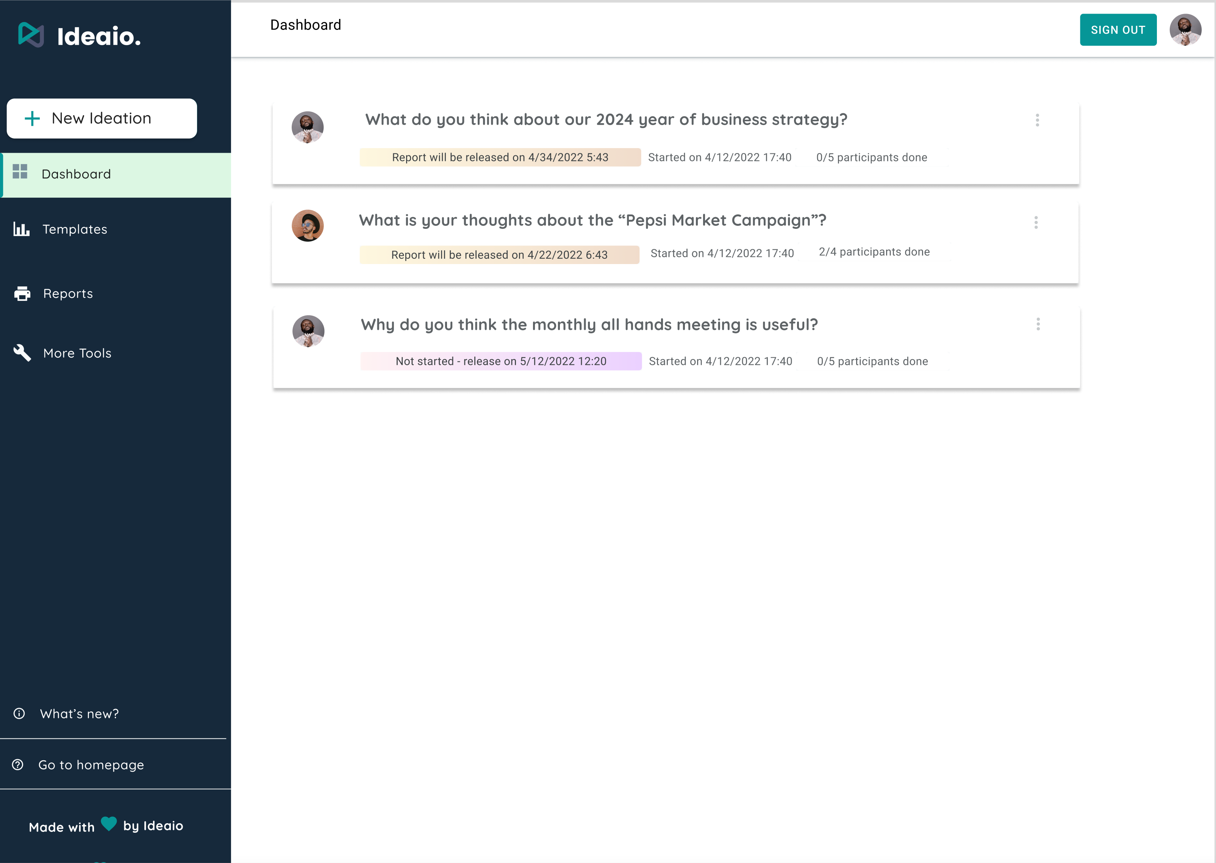Open the Go to homepage link
Screen dimensions: 1216x863
[x=91, y=765]
